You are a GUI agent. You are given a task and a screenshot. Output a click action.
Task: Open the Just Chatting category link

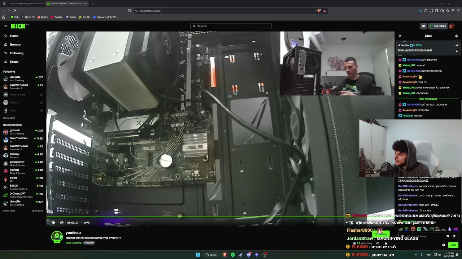tap(74, 243)
